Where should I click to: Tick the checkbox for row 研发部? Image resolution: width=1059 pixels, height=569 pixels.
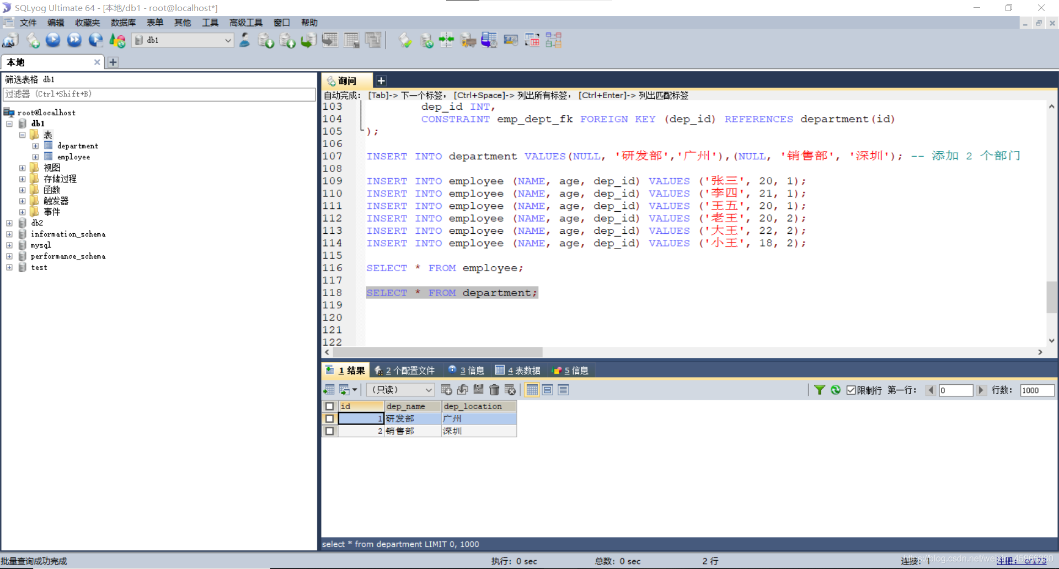[x=329, y=418]
